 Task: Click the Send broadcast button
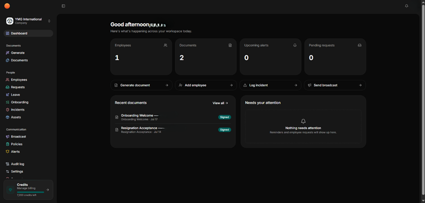(335, 85)
